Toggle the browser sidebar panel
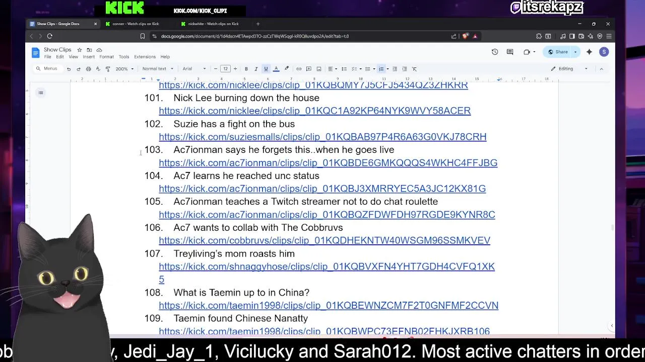645x362 pixels. 572,36
